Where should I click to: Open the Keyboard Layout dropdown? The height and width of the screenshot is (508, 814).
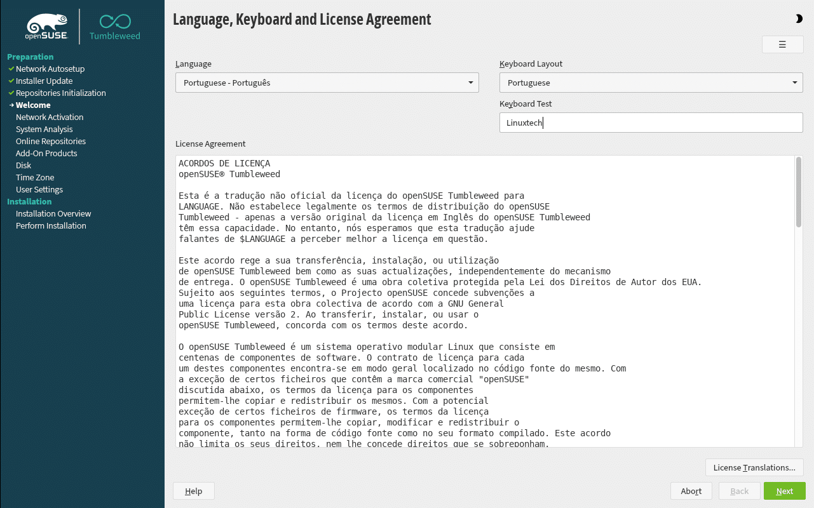(651, 83)
